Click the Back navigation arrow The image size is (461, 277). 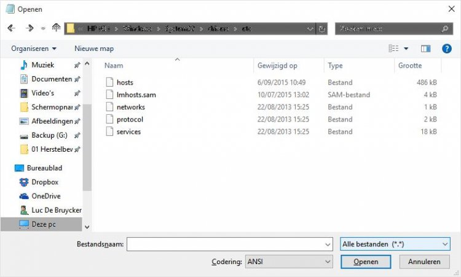point(11,28)
